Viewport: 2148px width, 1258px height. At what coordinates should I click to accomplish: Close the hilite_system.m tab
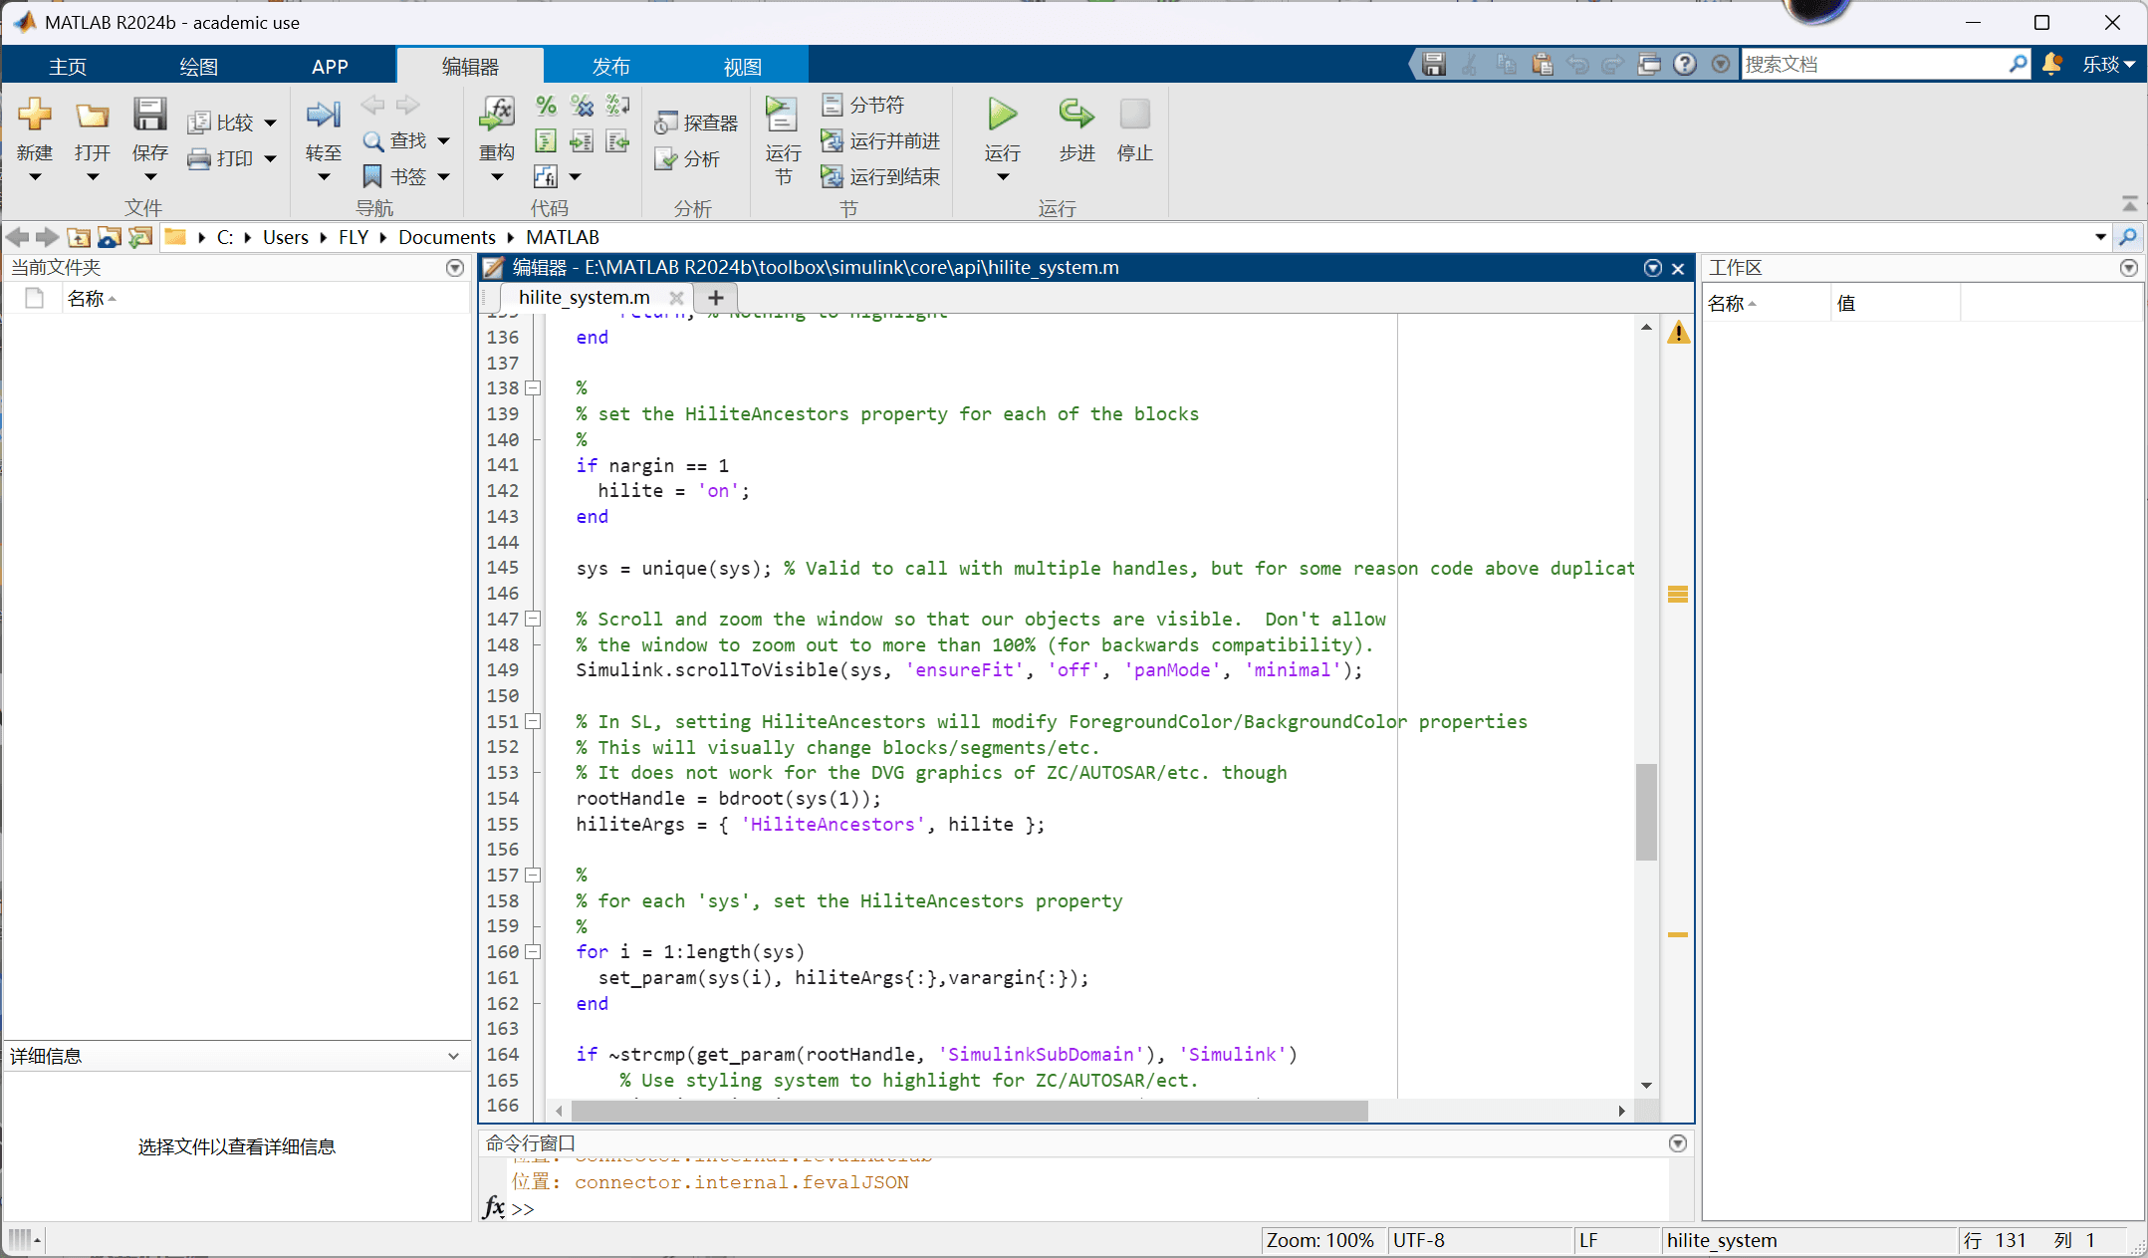(676, 298)
